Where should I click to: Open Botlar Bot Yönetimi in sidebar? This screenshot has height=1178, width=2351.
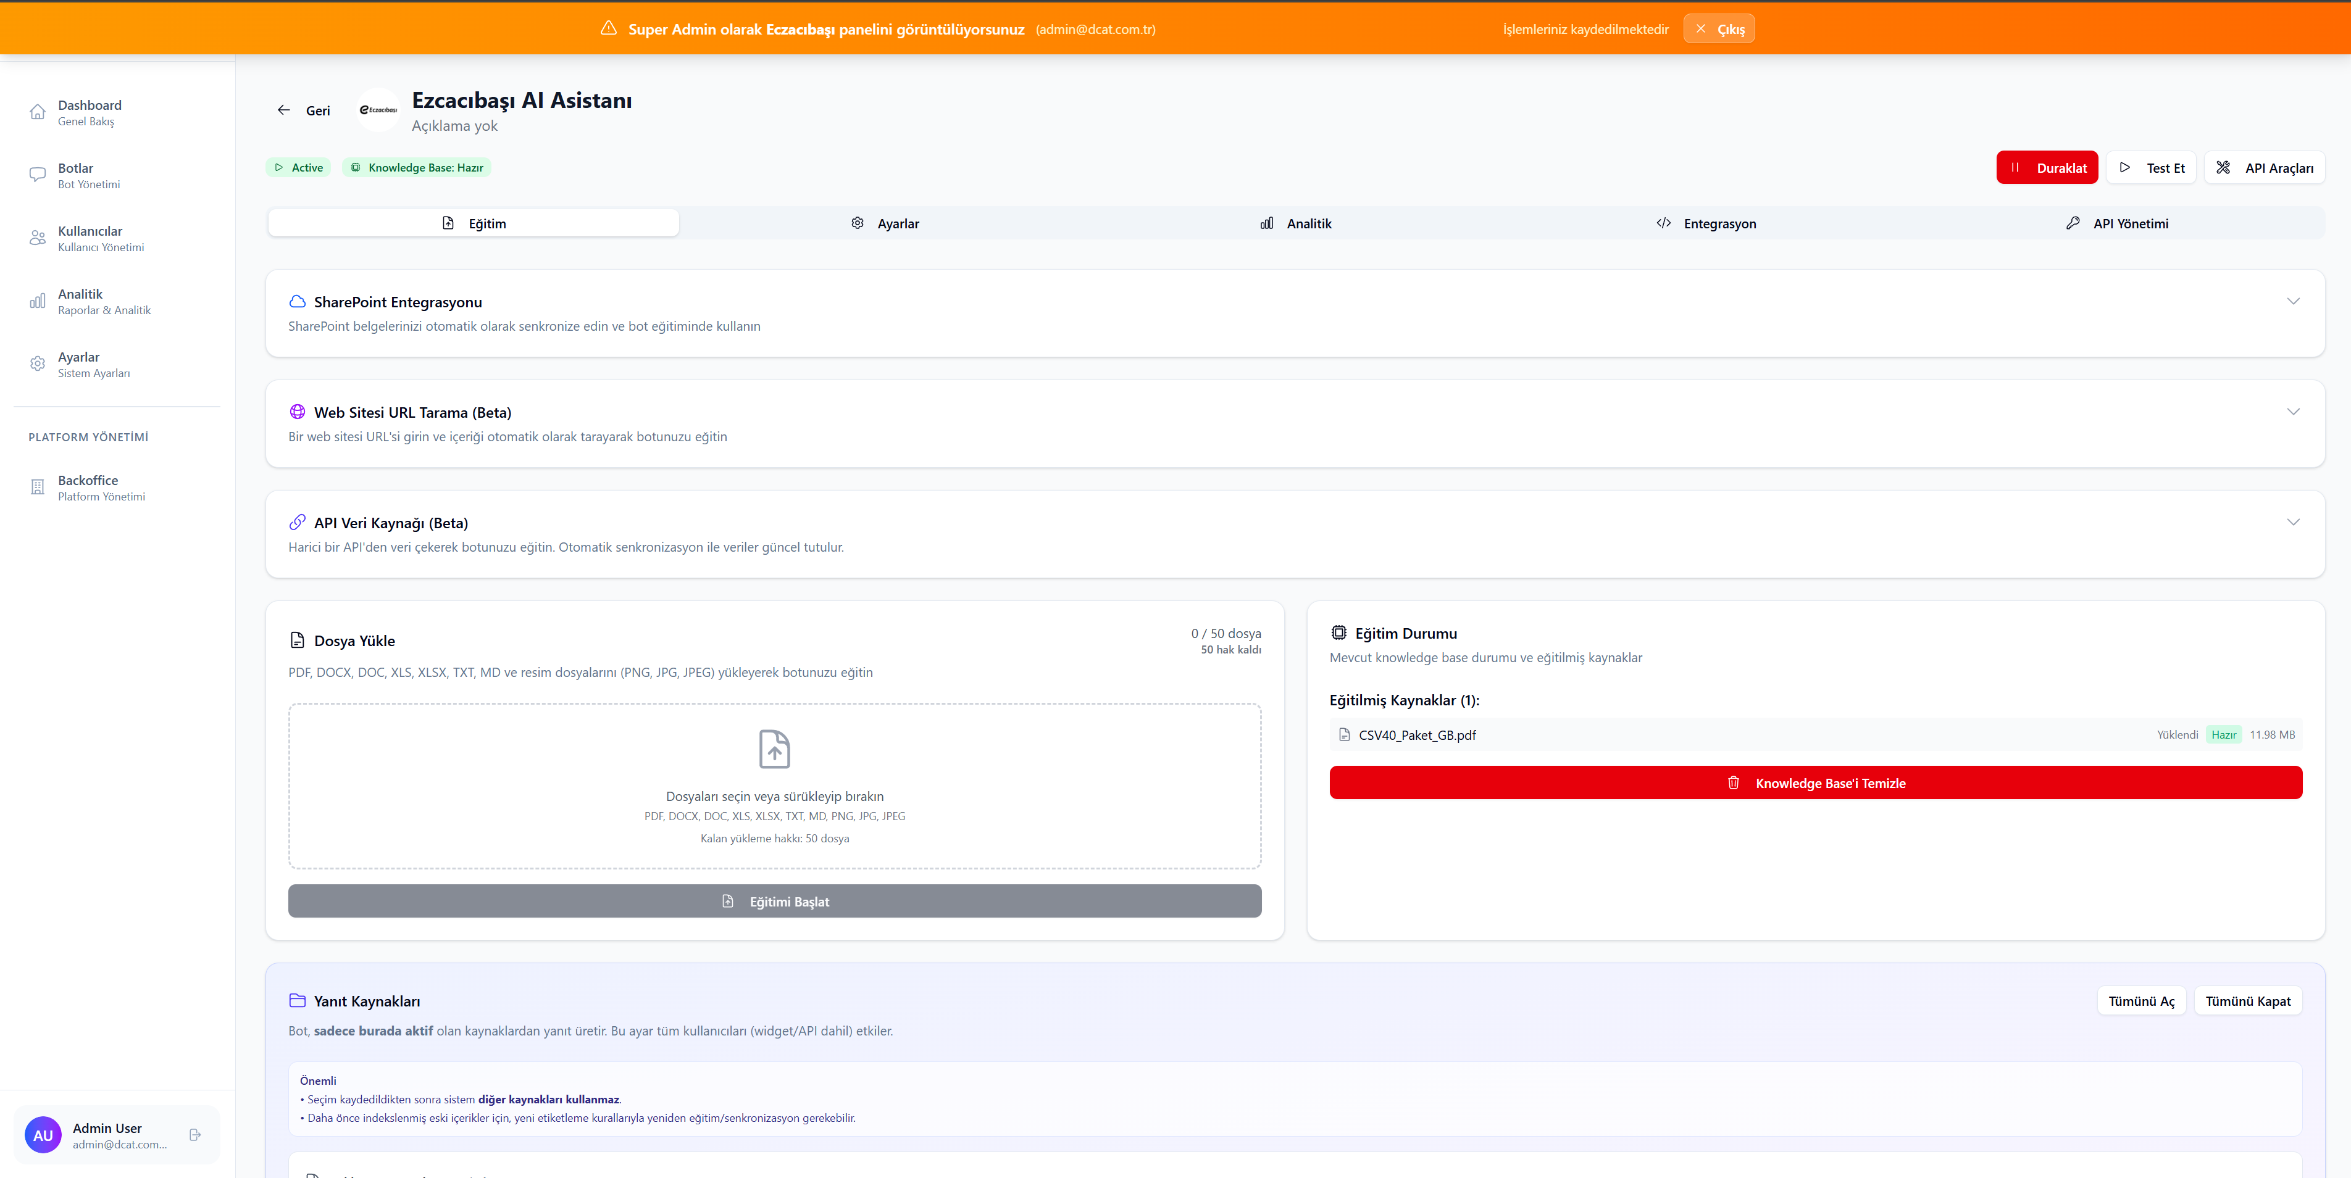point(117,175)
